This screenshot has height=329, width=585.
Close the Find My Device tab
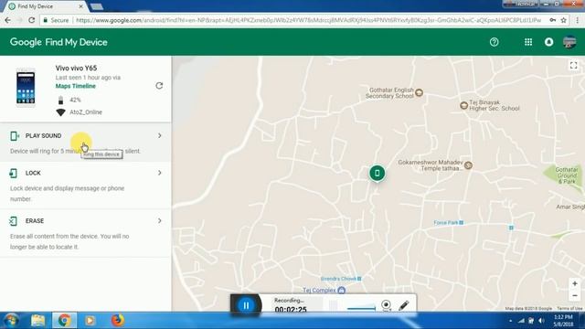(x=81, y=6)
